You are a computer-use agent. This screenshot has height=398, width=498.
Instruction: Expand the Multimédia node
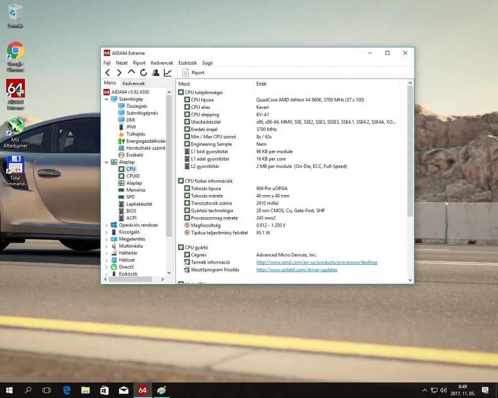click(106, 246)
